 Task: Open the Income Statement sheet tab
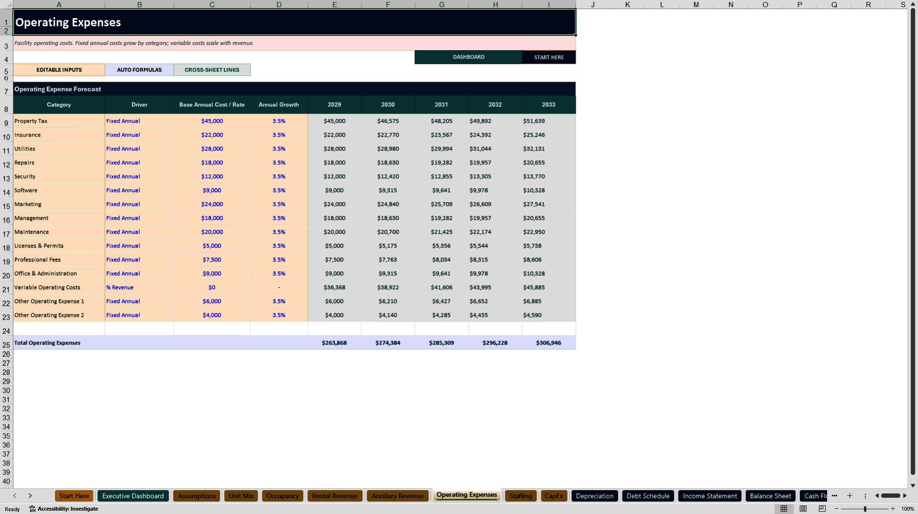[710, 496]
